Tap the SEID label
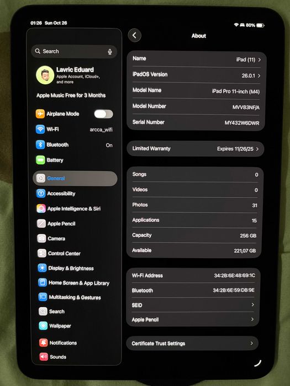 (x=137, y=305)
